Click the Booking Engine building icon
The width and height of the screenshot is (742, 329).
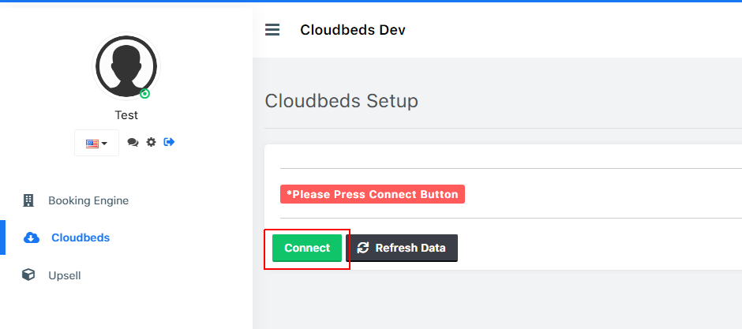28,200
